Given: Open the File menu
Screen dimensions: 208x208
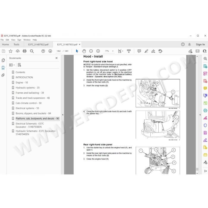Looking at the screenshot, I should tap(2, 40).
